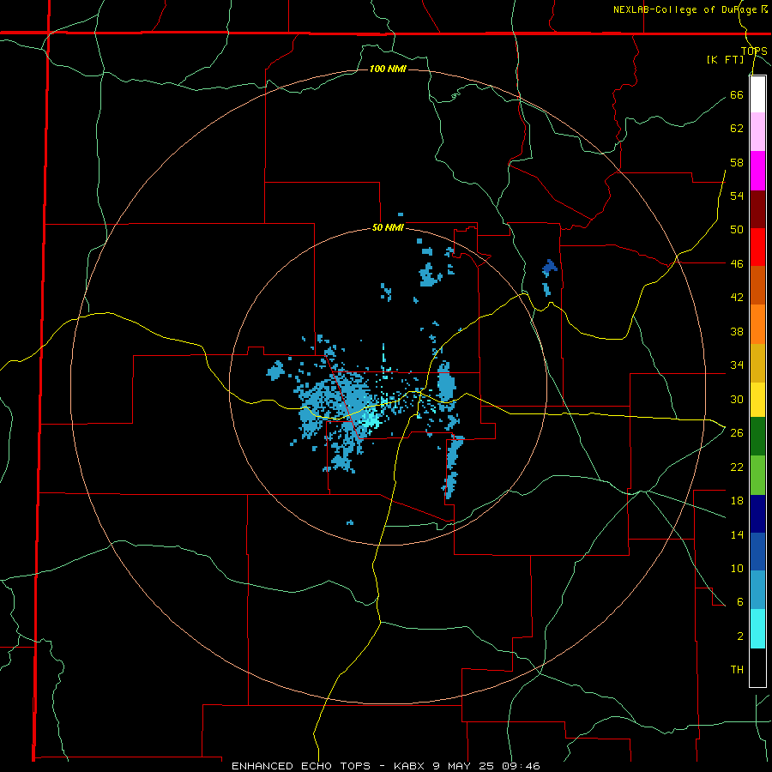Click the legend value "10"
Image resolution: width=772 pixels, height=772 pixels.
pyautogui.click(x=737, y=568)
